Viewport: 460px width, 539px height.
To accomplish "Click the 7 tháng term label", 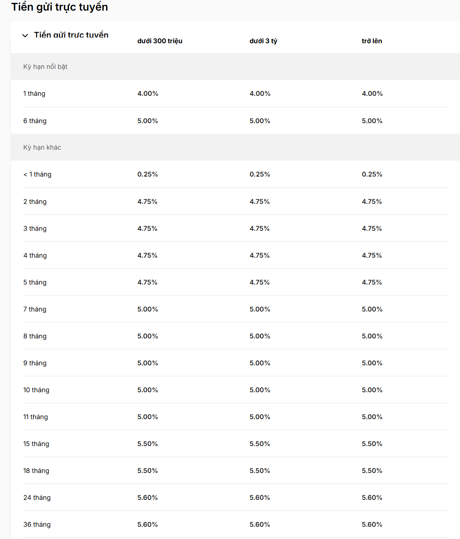I will pos(35,309).
